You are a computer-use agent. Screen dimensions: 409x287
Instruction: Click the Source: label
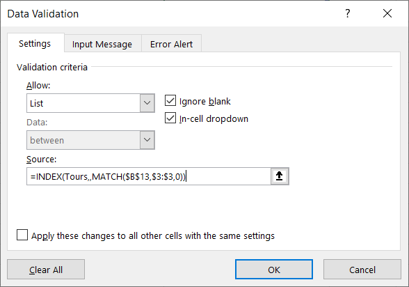coord(42,159)
